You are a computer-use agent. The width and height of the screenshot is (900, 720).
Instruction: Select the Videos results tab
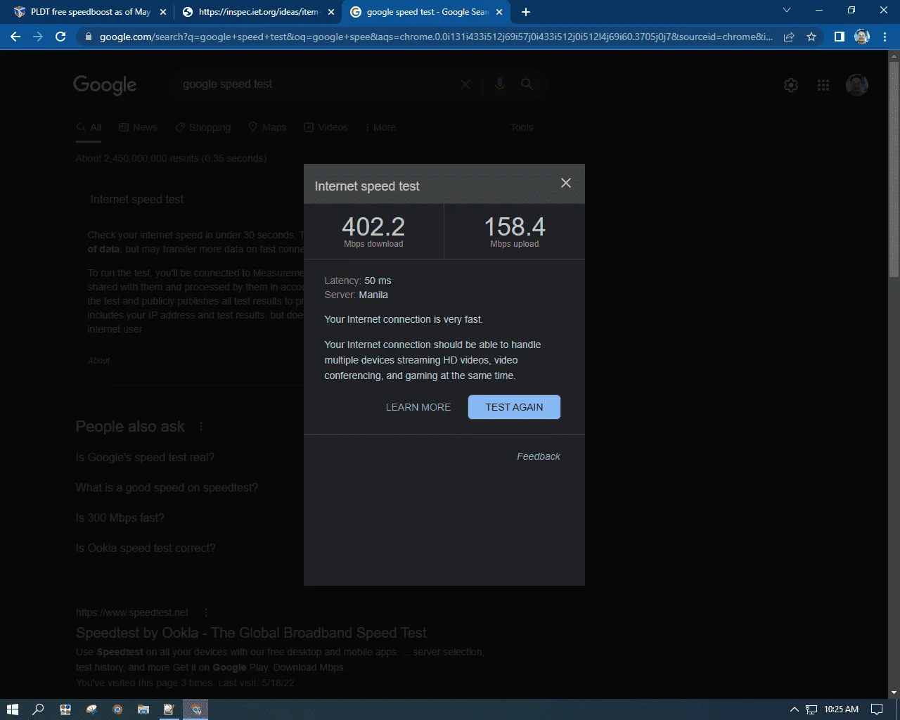[326, 127]
